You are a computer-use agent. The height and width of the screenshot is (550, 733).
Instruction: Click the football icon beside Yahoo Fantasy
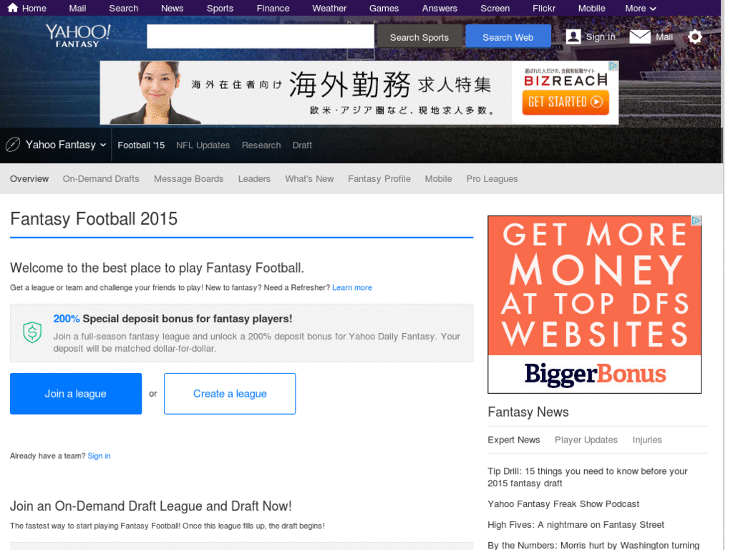tap(13, 145)
